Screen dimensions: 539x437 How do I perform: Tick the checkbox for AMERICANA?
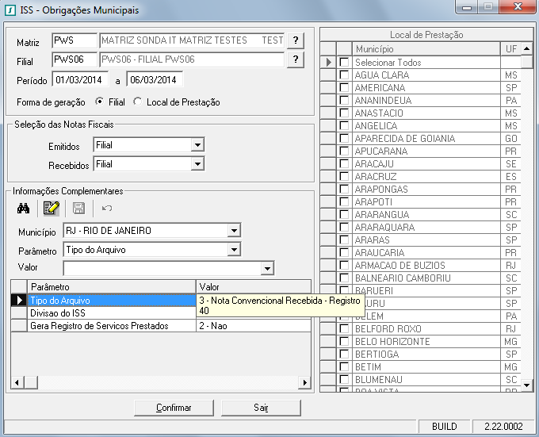point(344,88)
